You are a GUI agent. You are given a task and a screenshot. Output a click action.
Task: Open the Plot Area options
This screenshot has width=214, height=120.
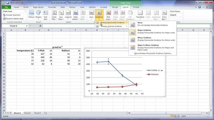(108, 15)
